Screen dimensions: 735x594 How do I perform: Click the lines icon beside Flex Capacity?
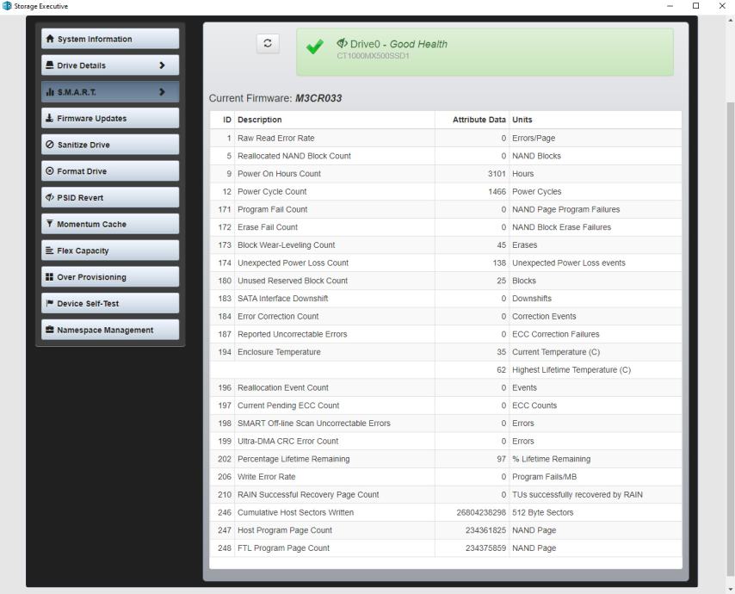click(x=49, y=251)
